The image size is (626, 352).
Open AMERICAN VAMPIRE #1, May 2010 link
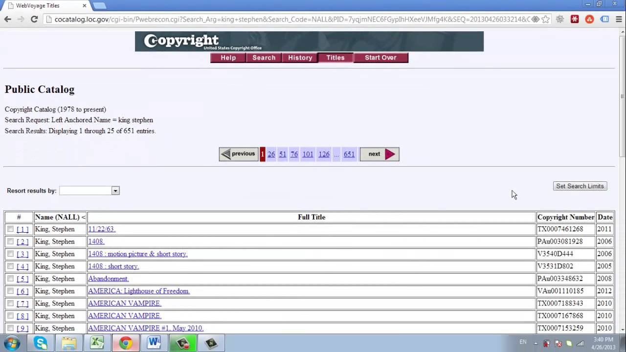pyautogui.click(x=146, y=328)
